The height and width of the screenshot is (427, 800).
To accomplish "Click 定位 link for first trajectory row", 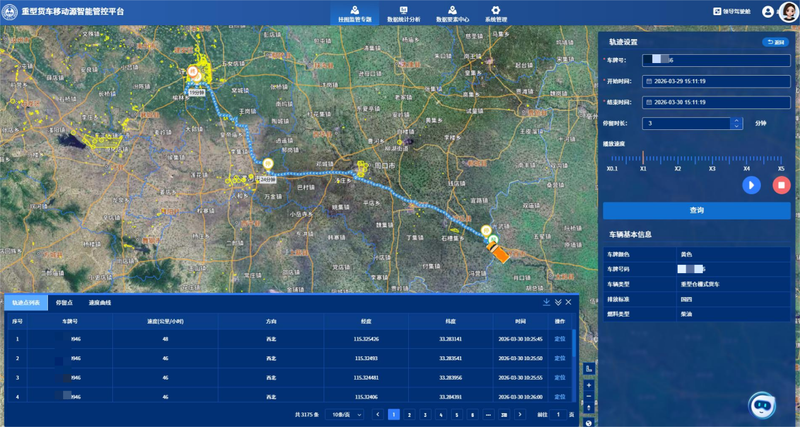I will [x=560, y=339].
